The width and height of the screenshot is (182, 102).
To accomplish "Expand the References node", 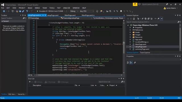I will tap(130, 30).
